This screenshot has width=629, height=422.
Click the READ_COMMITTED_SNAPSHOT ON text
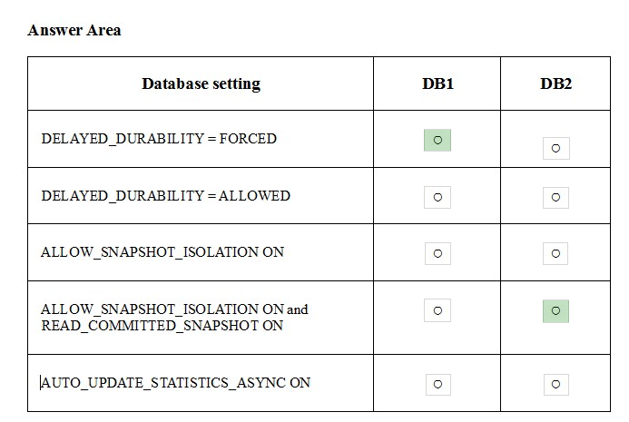click(162, 325)
